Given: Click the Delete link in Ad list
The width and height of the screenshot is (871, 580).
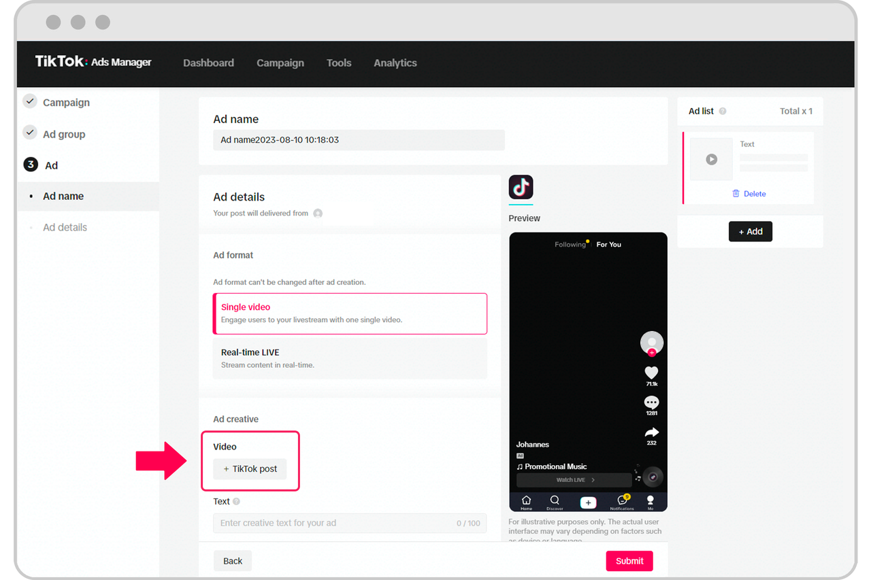Looking at the screenshot, I should pyautogui.click(x=749, y=194).
